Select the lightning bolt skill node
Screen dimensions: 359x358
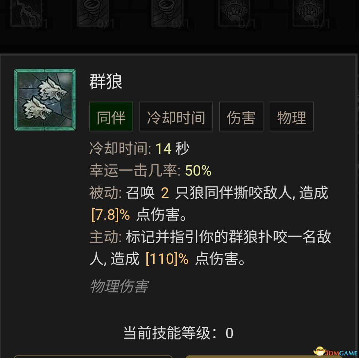coord(26,13)
